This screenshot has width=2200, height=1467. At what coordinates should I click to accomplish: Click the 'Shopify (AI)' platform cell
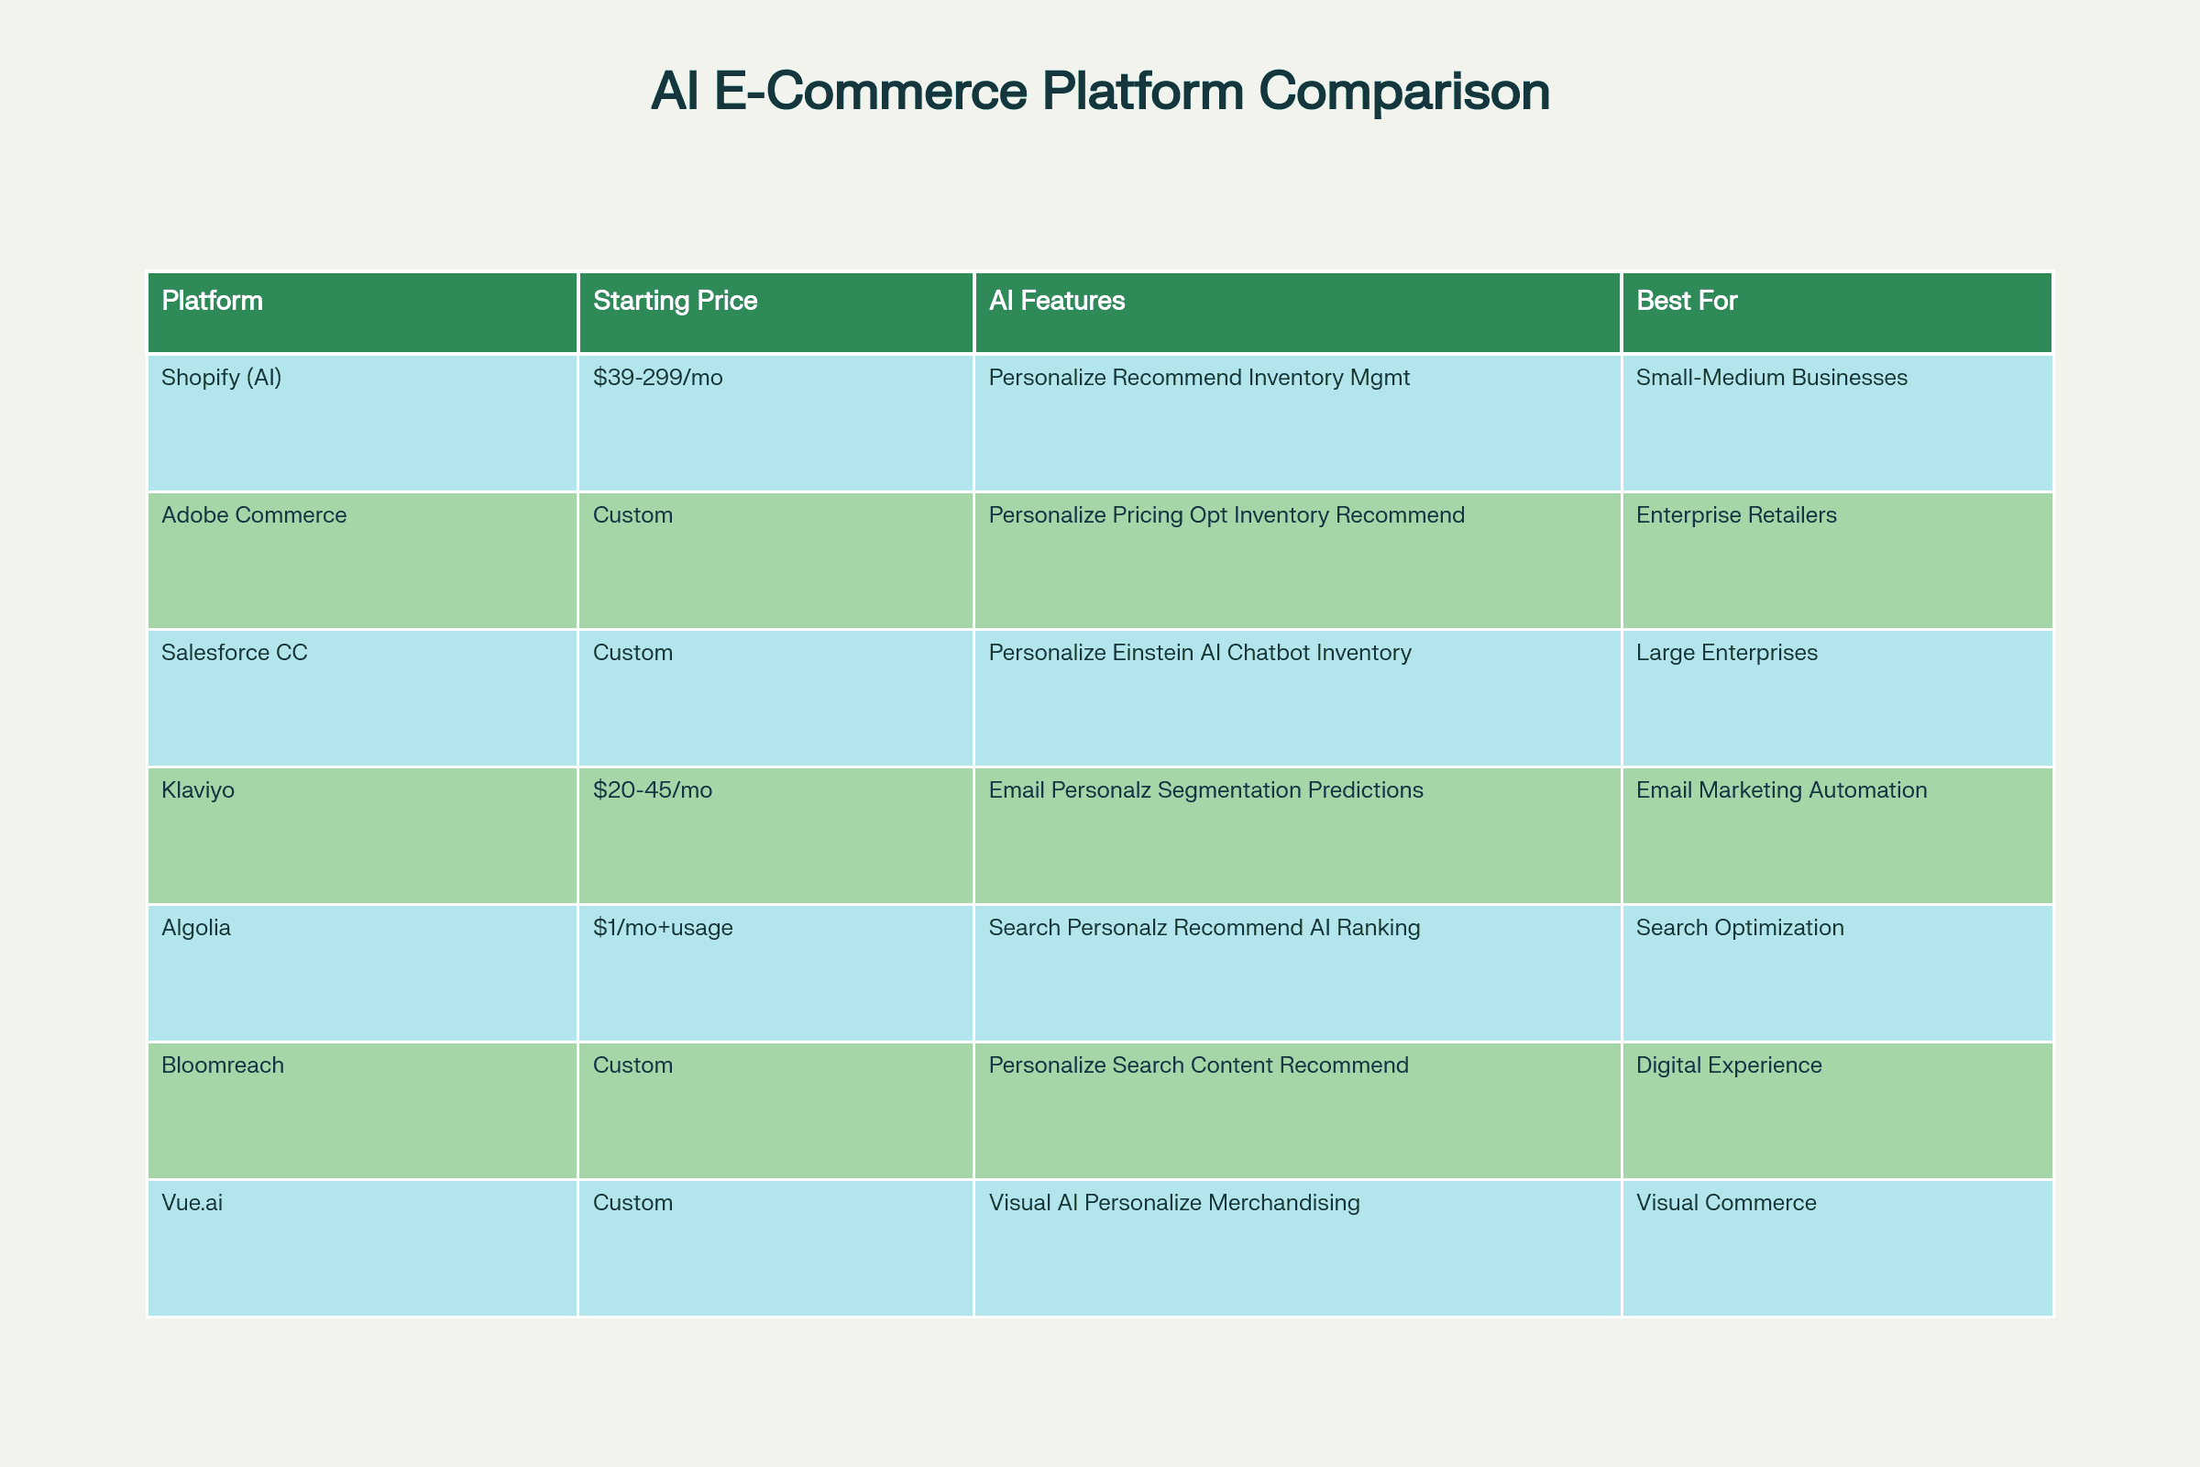click(363, 423)
